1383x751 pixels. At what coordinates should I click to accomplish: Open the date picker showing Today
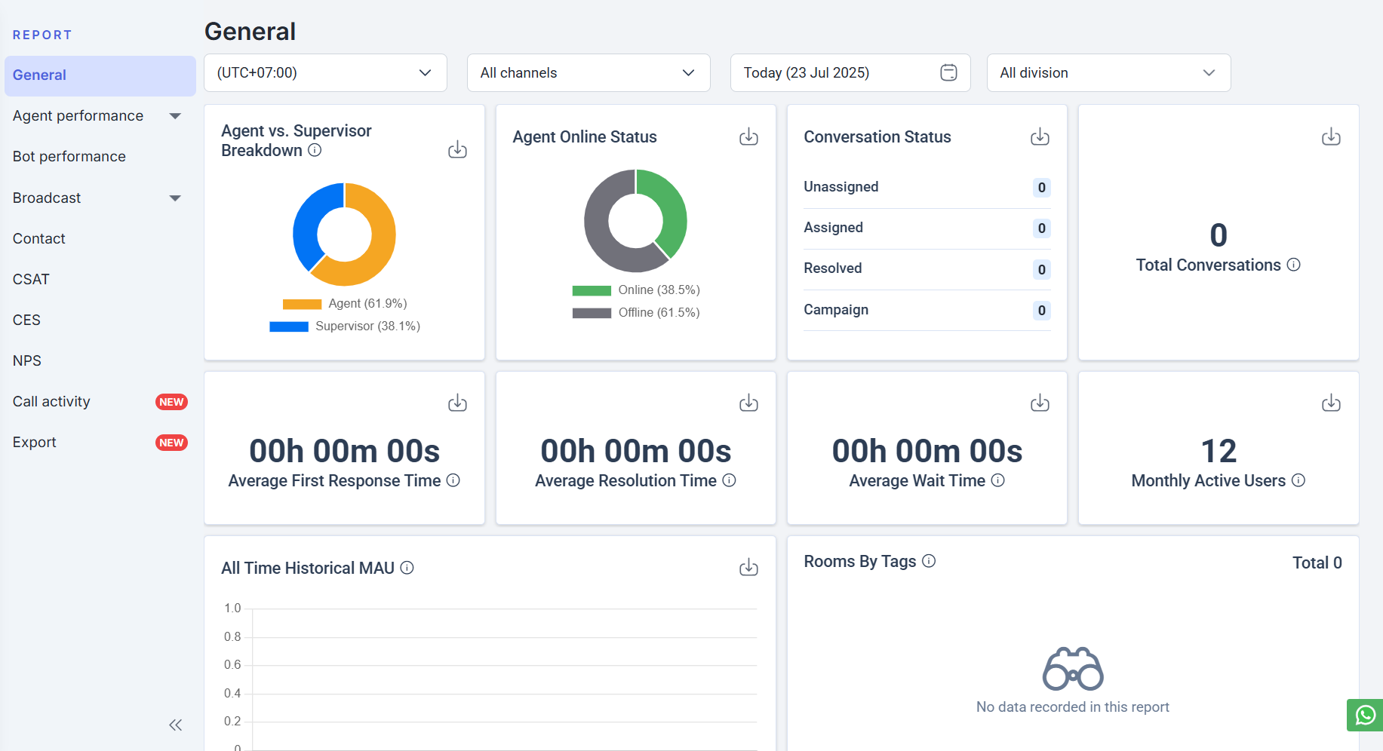tap(850, 73)
